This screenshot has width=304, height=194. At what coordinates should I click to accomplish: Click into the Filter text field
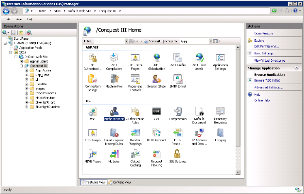[109, 41]
